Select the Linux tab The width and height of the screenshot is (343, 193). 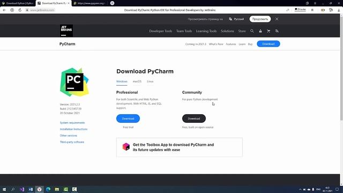point(150,81)
